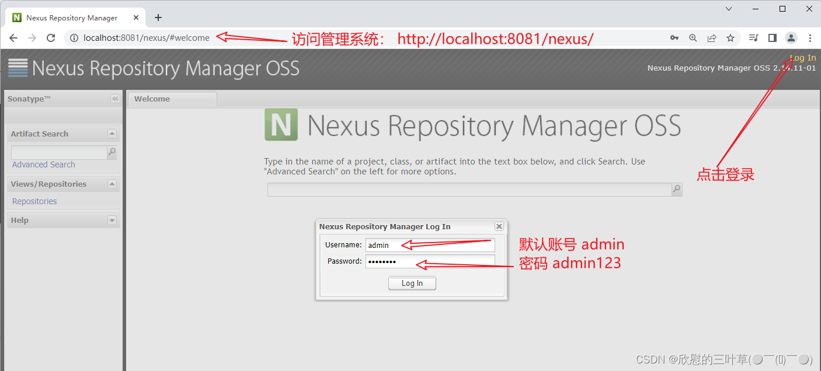Click the browser back arrow
Image resolution: width=821 pixels, height=371 pixels.
13,38
